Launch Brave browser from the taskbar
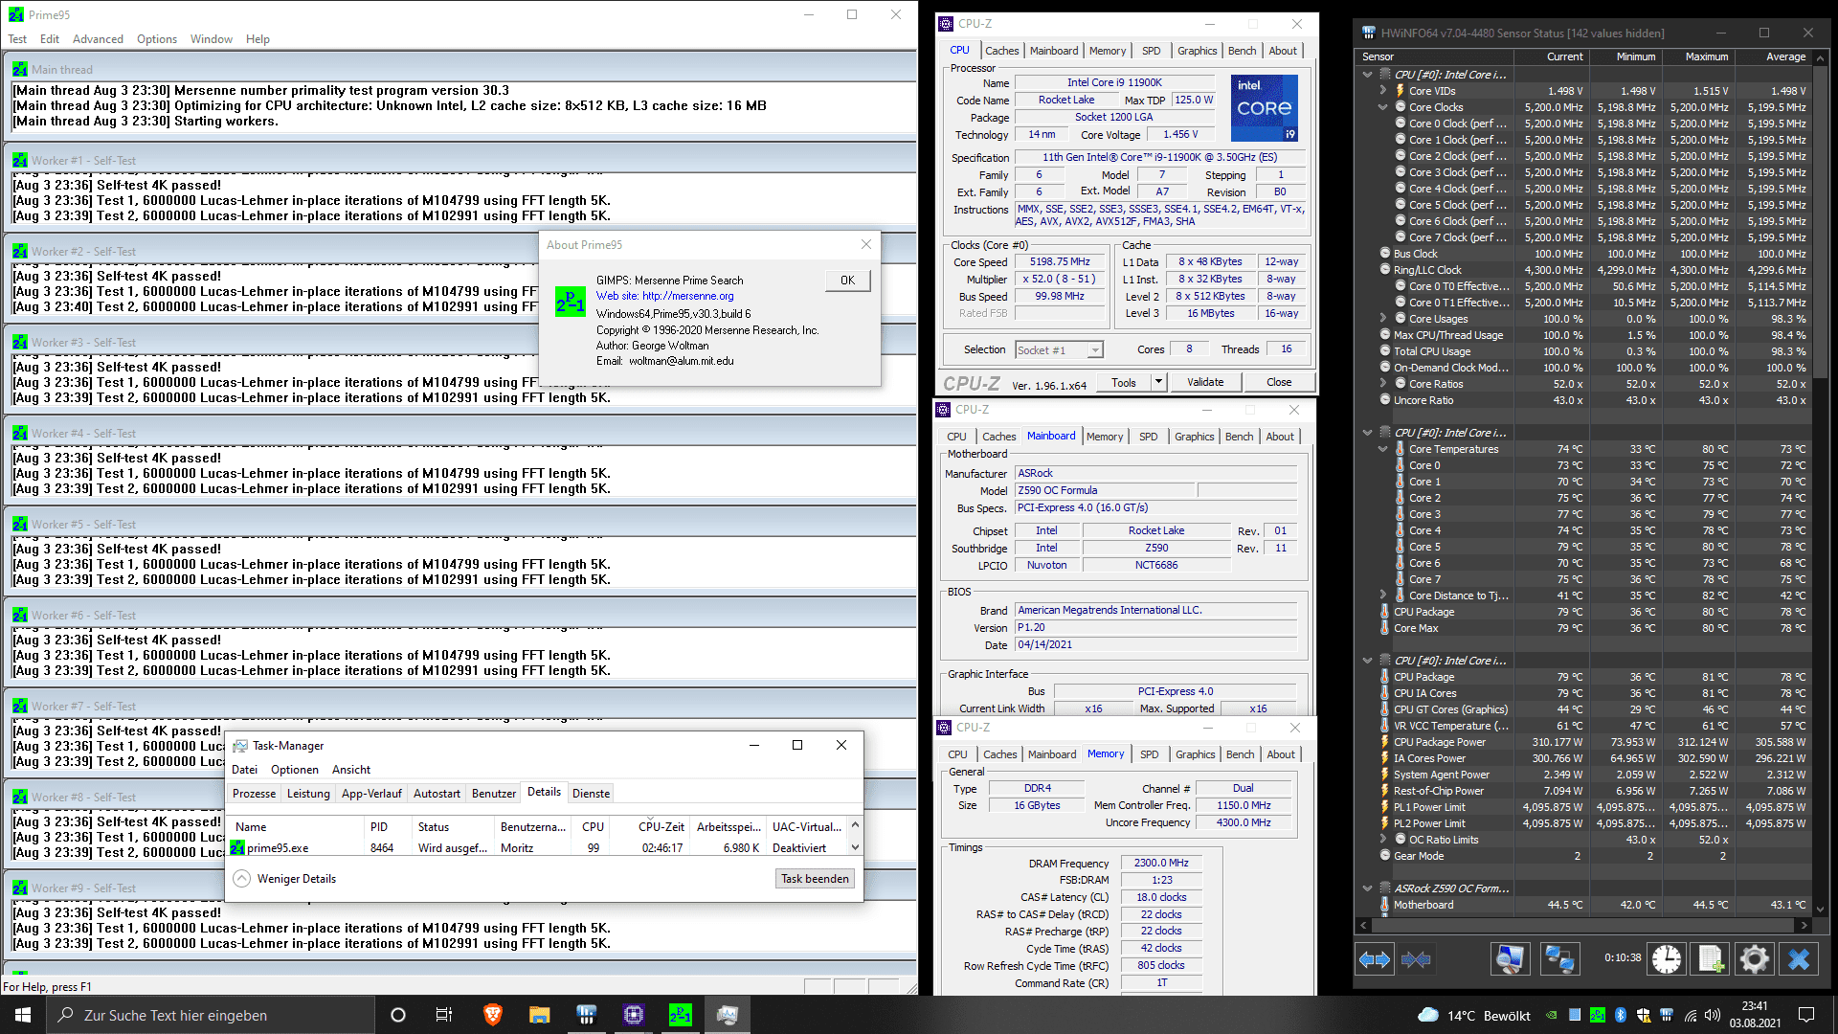Image resolution: width=1838 pixels, height=1034 pixels. click(493, 1015)
